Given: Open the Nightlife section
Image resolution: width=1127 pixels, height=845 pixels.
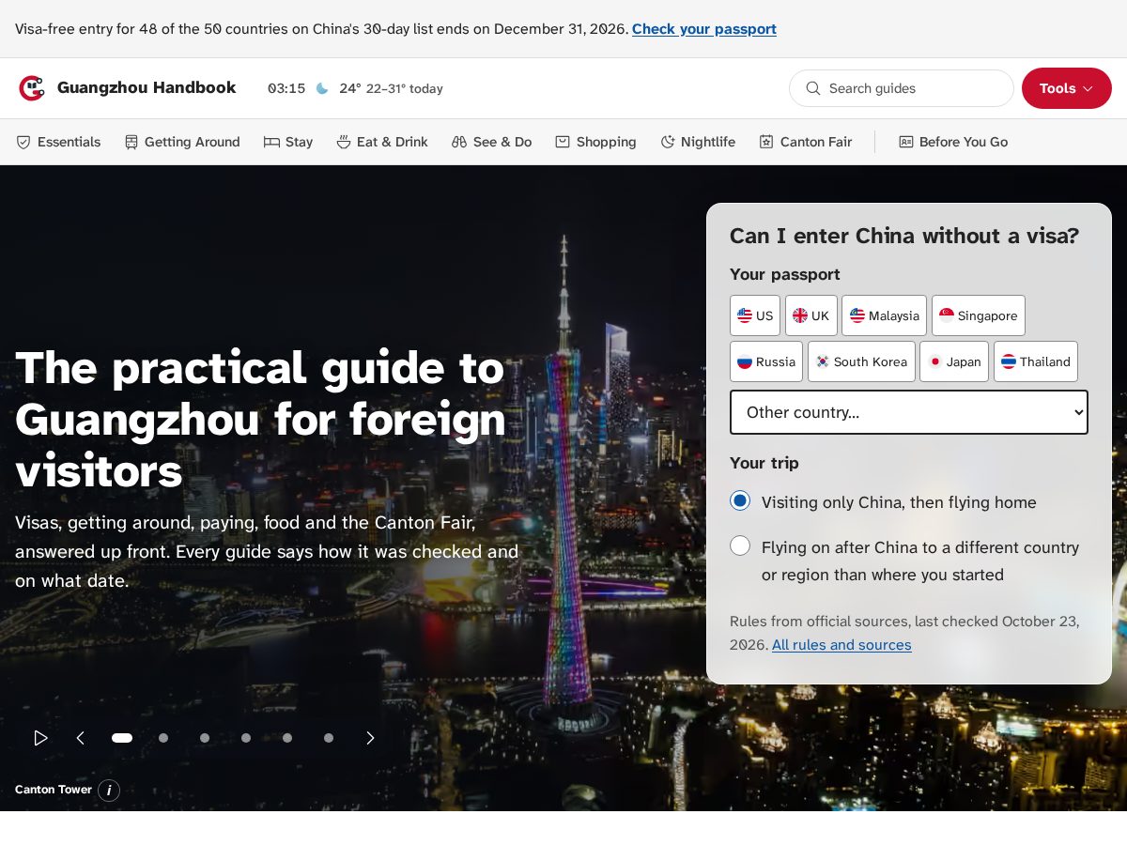Looking at the screenshot, I should point(698,142).
